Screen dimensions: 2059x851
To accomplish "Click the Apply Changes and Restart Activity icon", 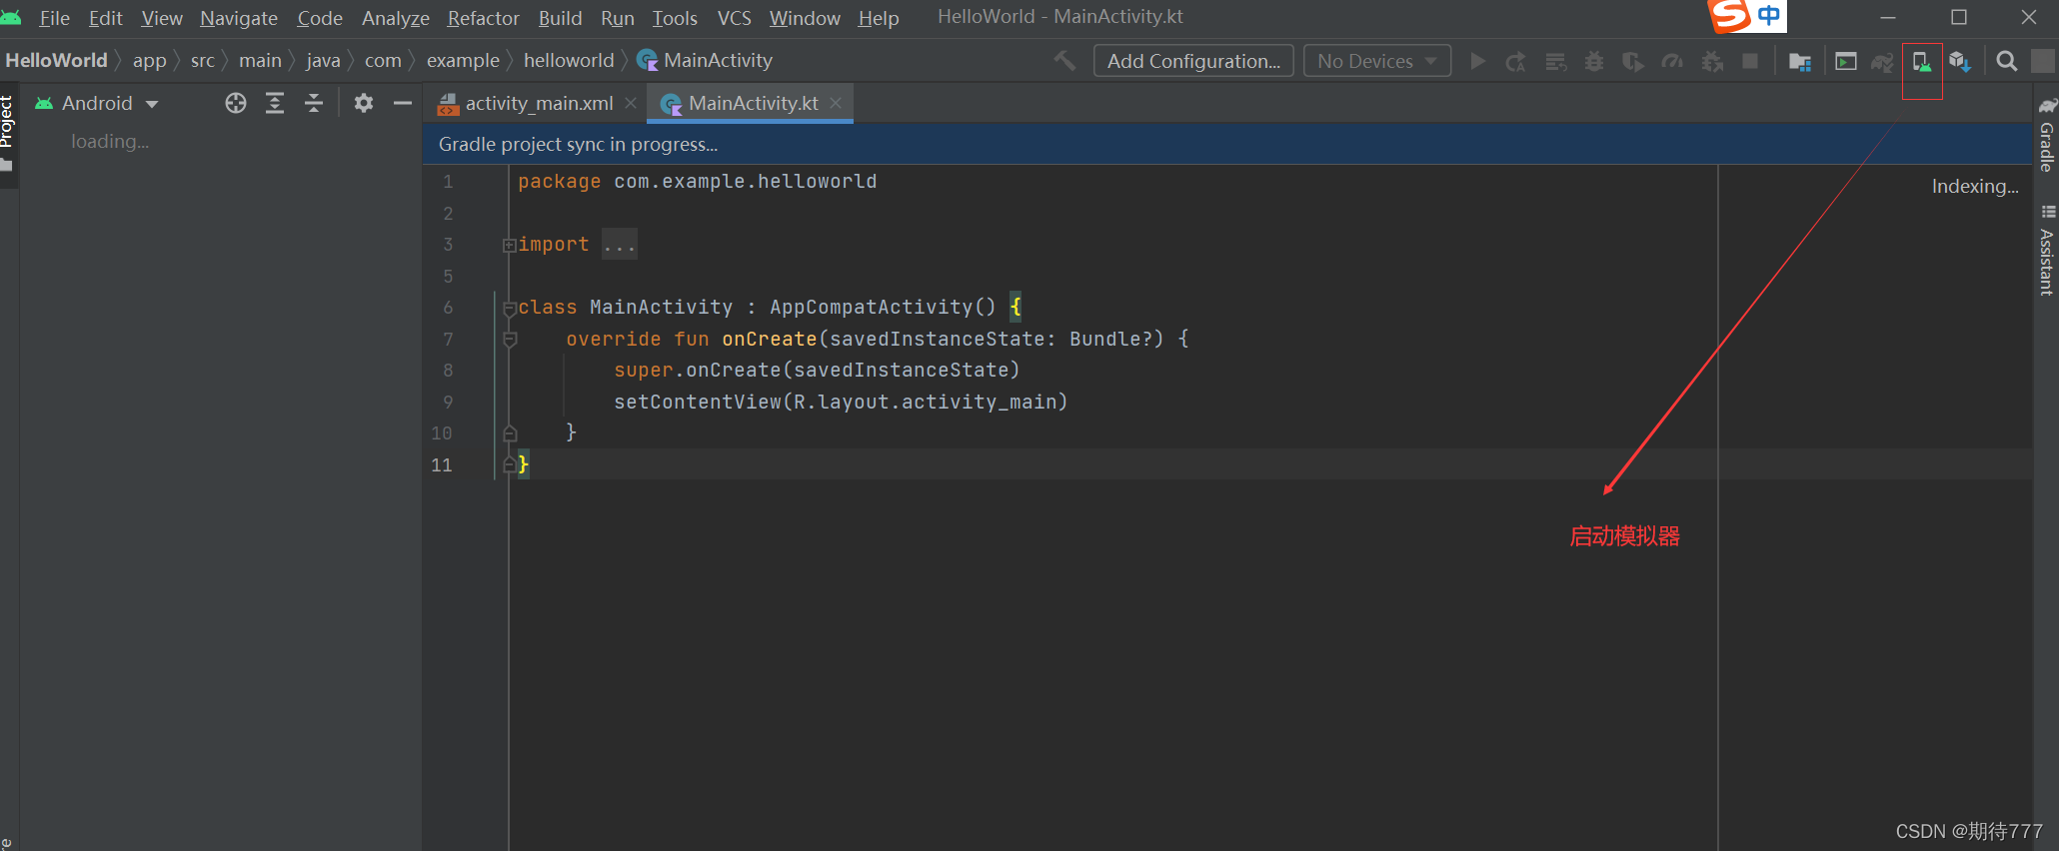I will pos(1516,61).
